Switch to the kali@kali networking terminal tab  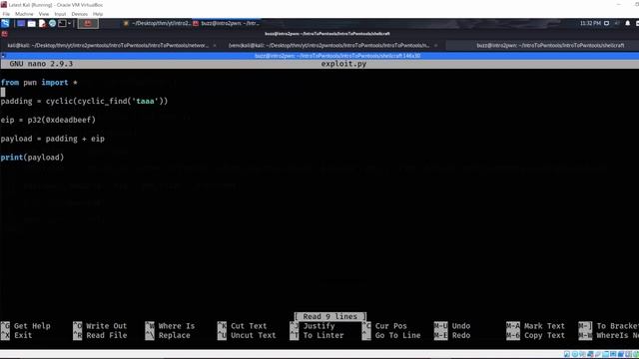click(x=108, y=45)
